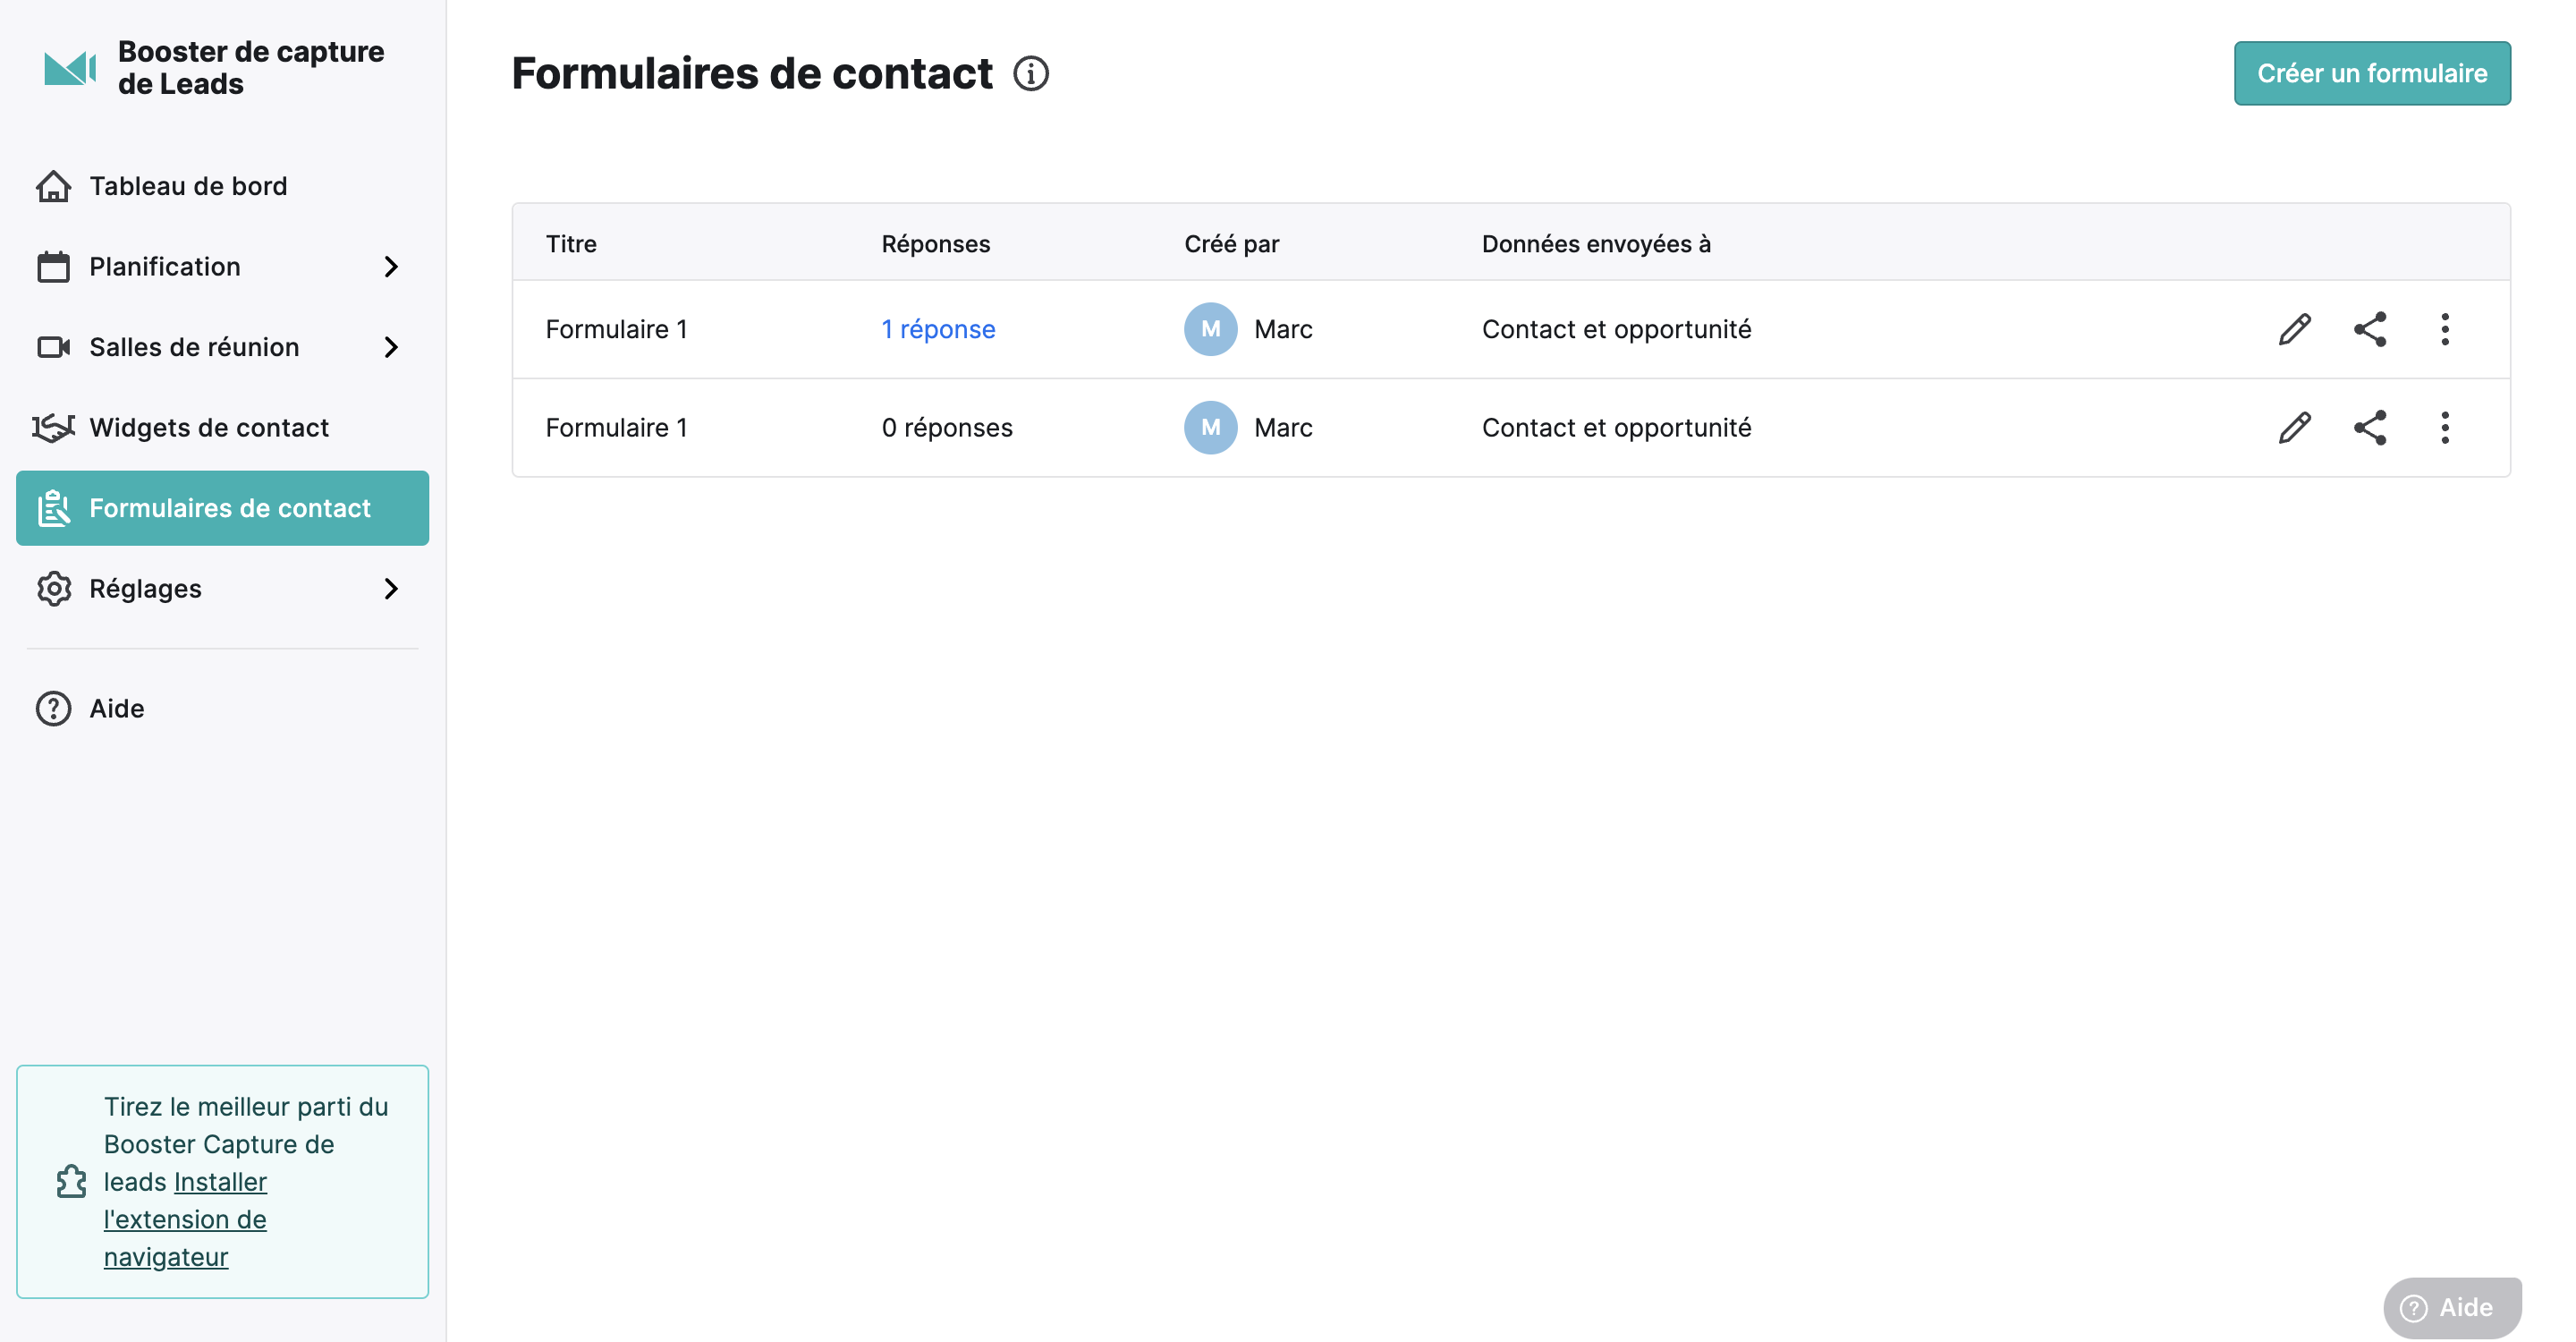Click the Données envoyées à column header
The image size is (2576, 1342).
pos(1596,243)
